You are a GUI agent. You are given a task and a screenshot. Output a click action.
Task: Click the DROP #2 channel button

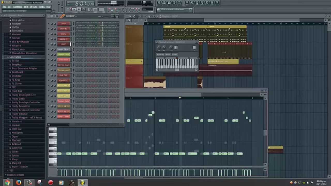[64, 29]
